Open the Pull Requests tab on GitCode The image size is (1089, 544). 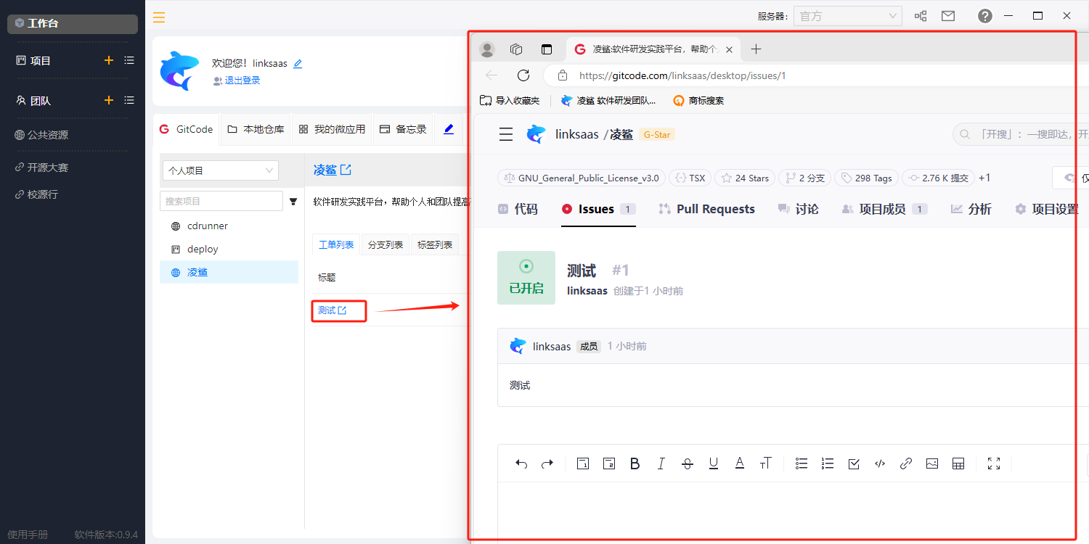click(706, 209)
